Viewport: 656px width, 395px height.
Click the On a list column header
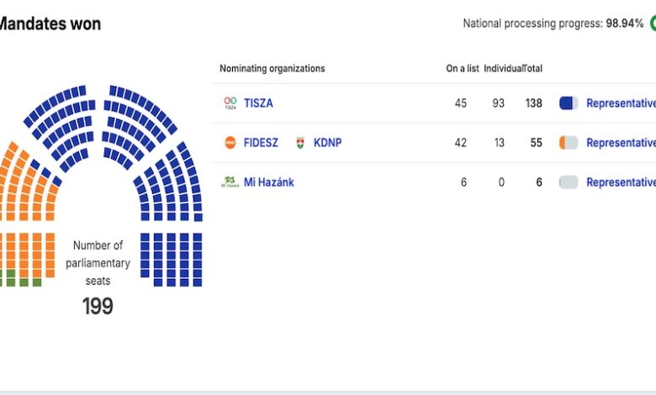(x=463, y=69)
